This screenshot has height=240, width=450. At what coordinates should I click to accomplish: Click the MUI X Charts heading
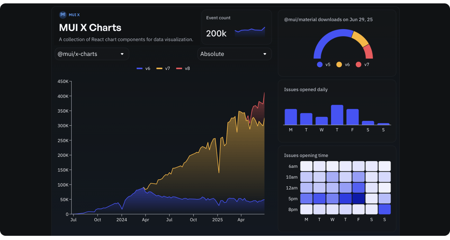click(x=90, y=28)
